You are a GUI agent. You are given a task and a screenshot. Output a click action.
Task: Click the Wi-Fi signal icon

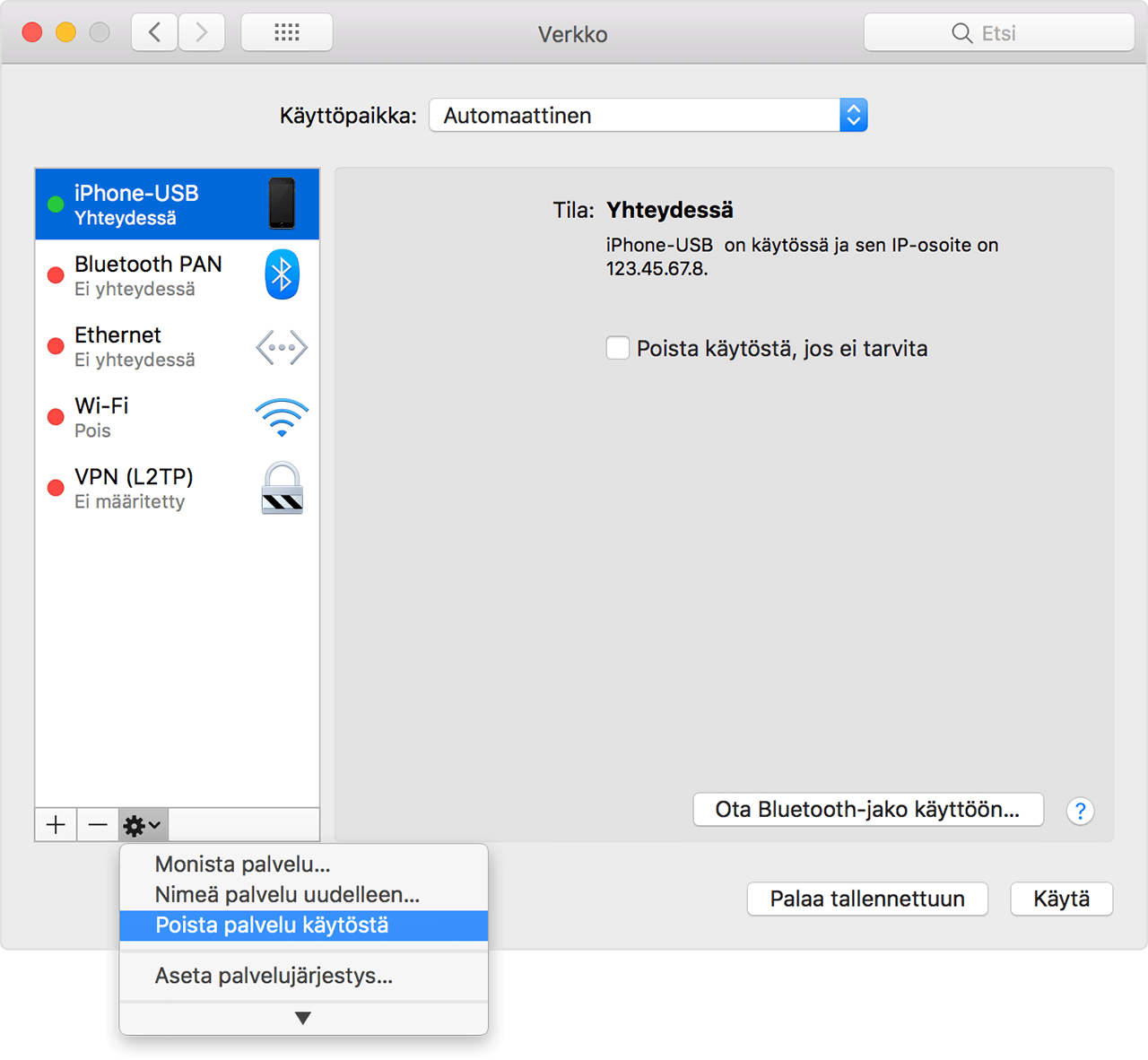(282, 418)
